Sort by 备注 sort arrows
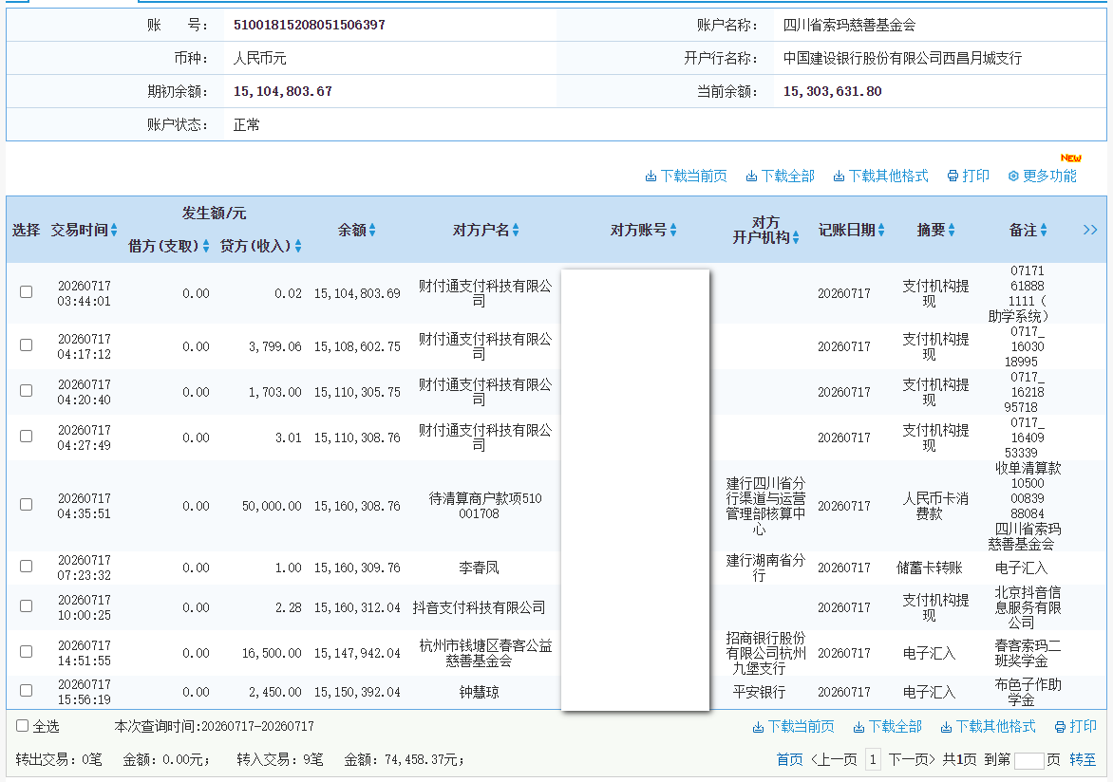Screen dimensions: 1113x782 pyautogui.click(x=1044, y=230)
